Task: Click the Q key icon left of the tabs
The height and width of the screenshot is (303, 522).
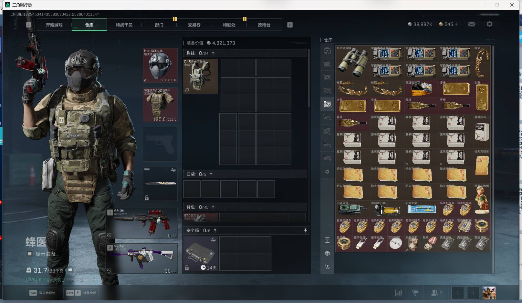Action: pyautogui.click(x=28, y=25)
